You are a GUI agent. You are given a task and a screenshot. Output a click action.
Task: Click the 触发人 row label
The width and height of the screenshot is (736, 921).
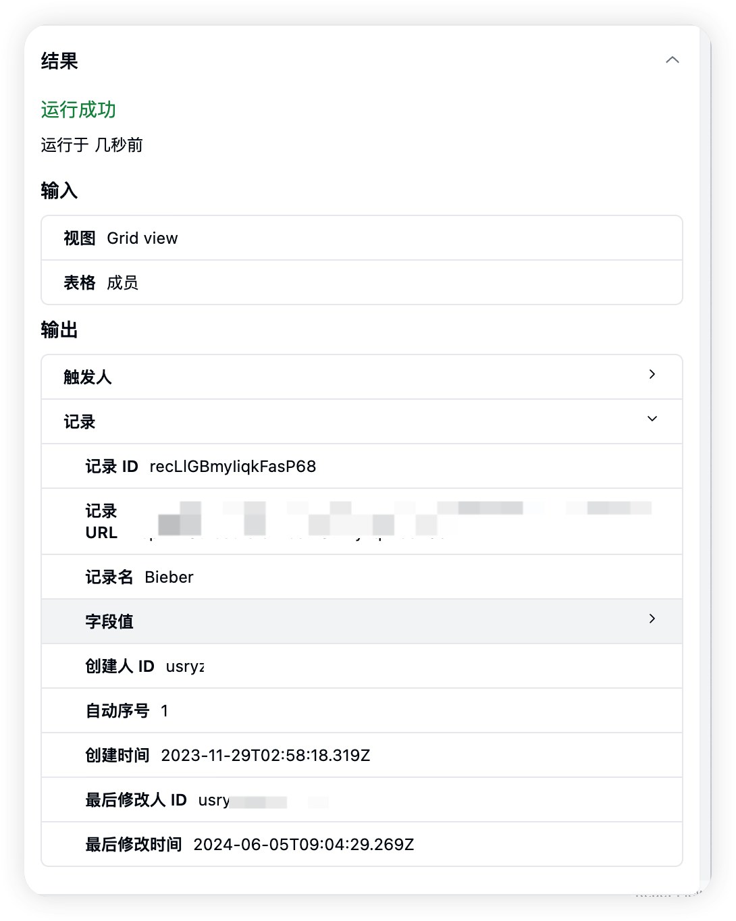(x=87, y=377)
